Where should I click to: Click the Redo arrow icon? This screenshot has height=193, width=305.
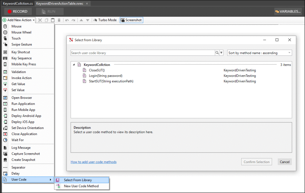73,20
